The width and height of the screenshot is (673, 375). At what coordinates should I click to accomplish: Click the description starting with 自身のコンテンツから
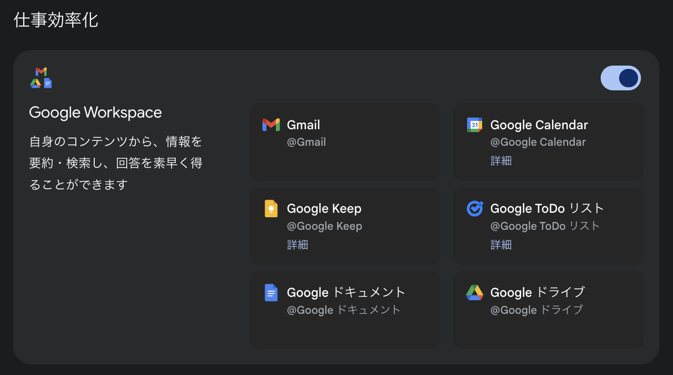point(116,163)
